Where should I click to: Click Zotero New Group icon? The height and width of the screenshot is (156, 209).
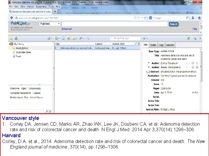(x=16, y=38)
